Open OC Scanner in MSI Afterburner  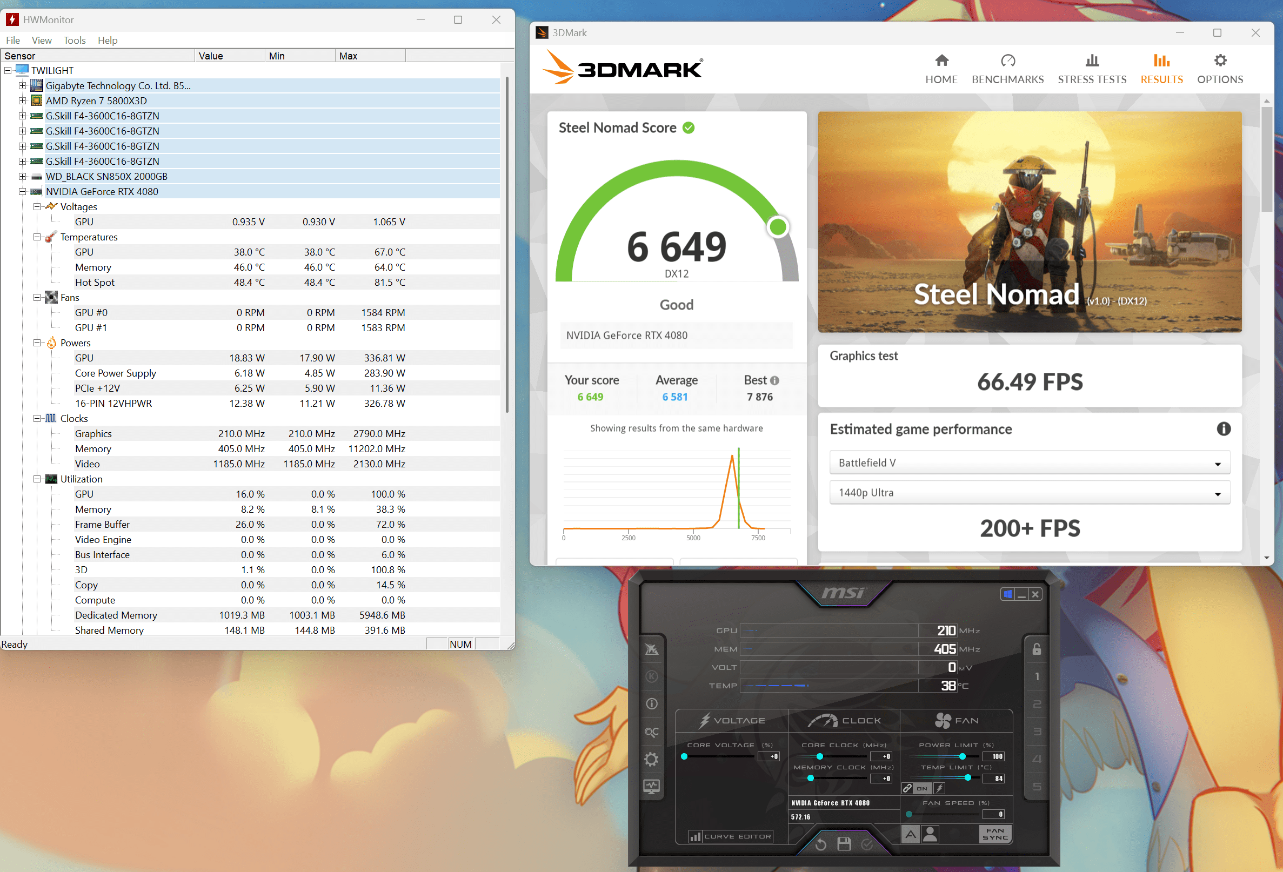tap(651, 732)
